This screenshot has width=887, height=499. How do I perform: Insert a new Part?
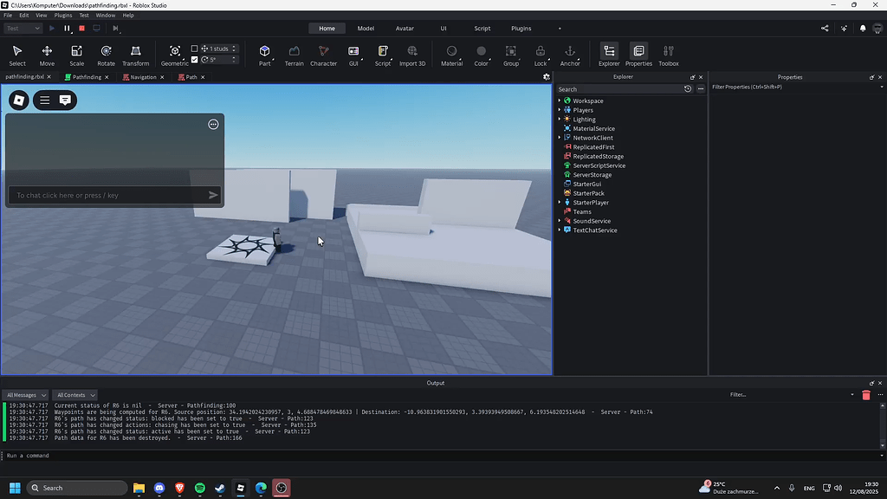[264, 55]
